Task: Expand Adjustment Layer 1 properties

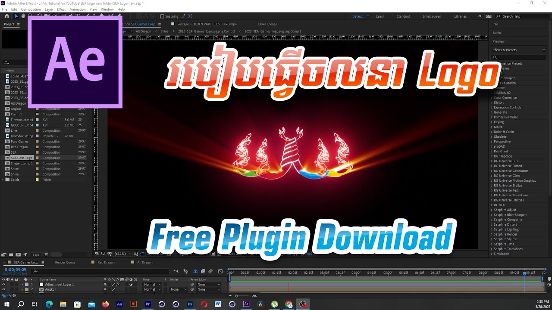Action: click(x=22, y=285)
